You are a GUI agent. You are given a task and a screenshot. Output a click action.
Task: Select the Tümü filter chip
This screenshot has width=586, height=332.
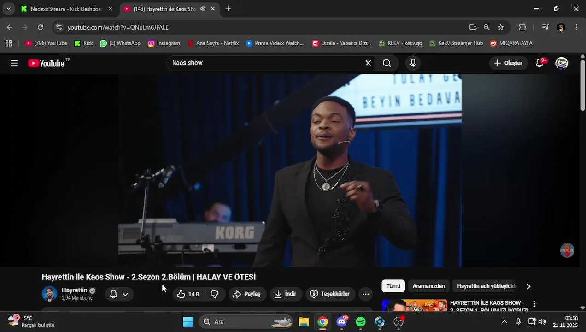click(393, 286)
